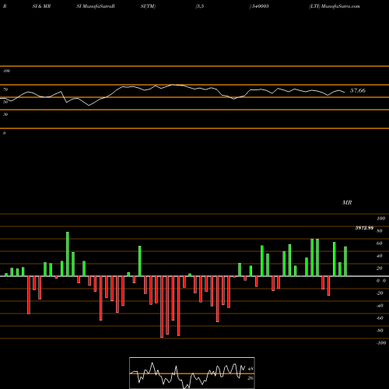Click the 50 level label on RSI axis
This screenshot has height=389, width=389.
[x=5, y=102]
